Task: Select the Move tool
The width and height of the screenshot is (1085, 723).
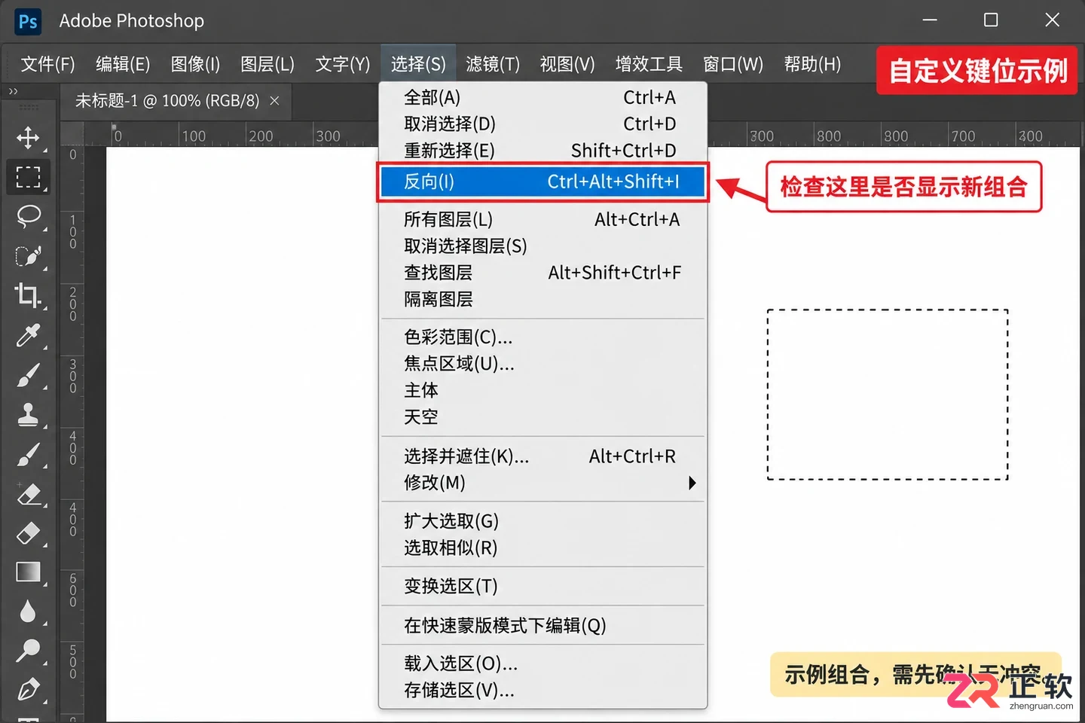Action: click(28, 138)
